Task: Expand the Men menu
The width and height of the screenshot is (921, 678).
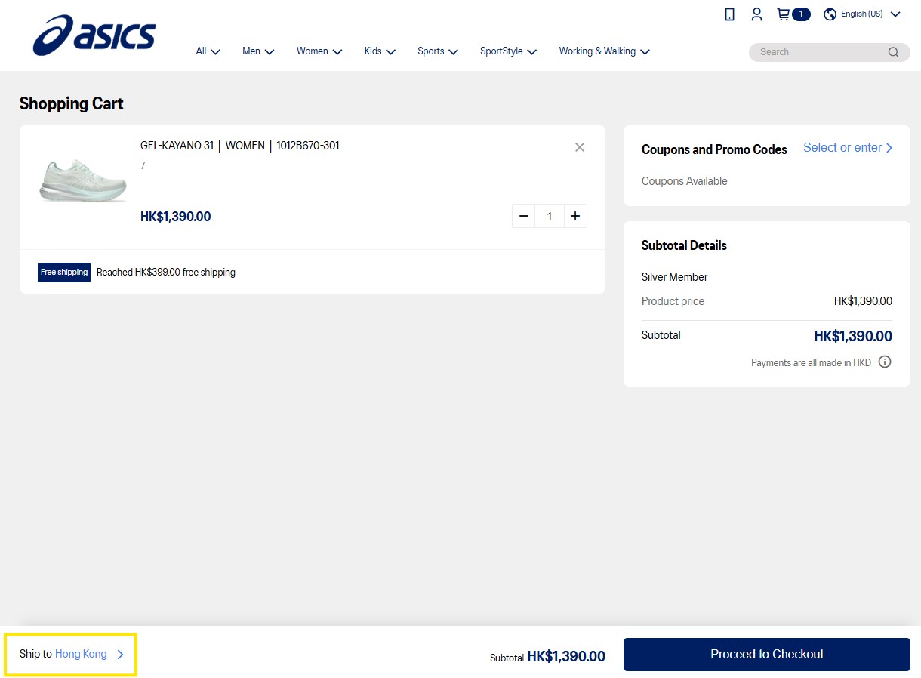Action: (x=258, y=51)
